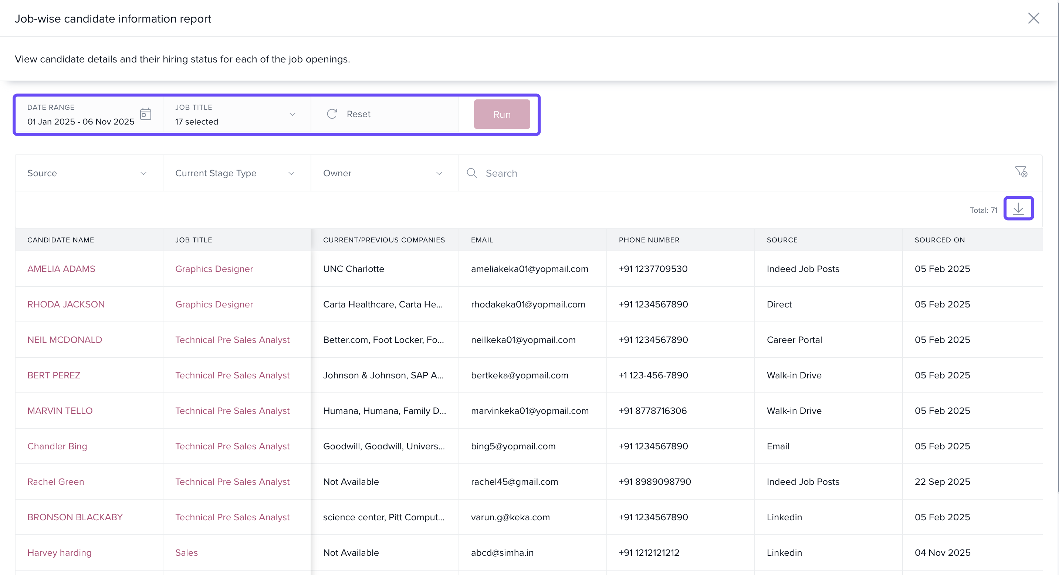Image resolution: width=1059 pixels, height=575 pixels.
Task: Click the clear filters funnel icon
Action: [x=1021, y=172]
